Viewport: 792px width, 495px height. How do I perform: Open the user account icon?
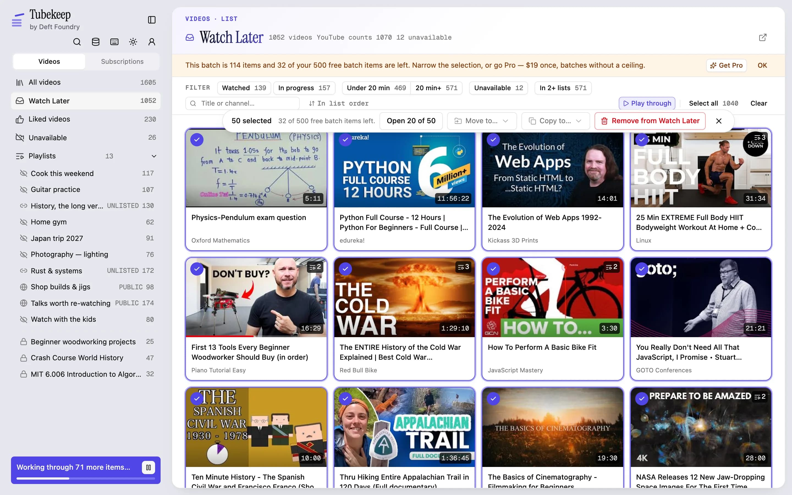tap(152, 42)
